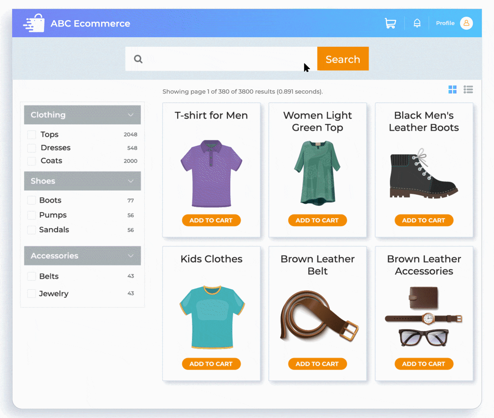Click the T-shirt for Men title
Screen dimensions: 494x418
click(211, 115)
